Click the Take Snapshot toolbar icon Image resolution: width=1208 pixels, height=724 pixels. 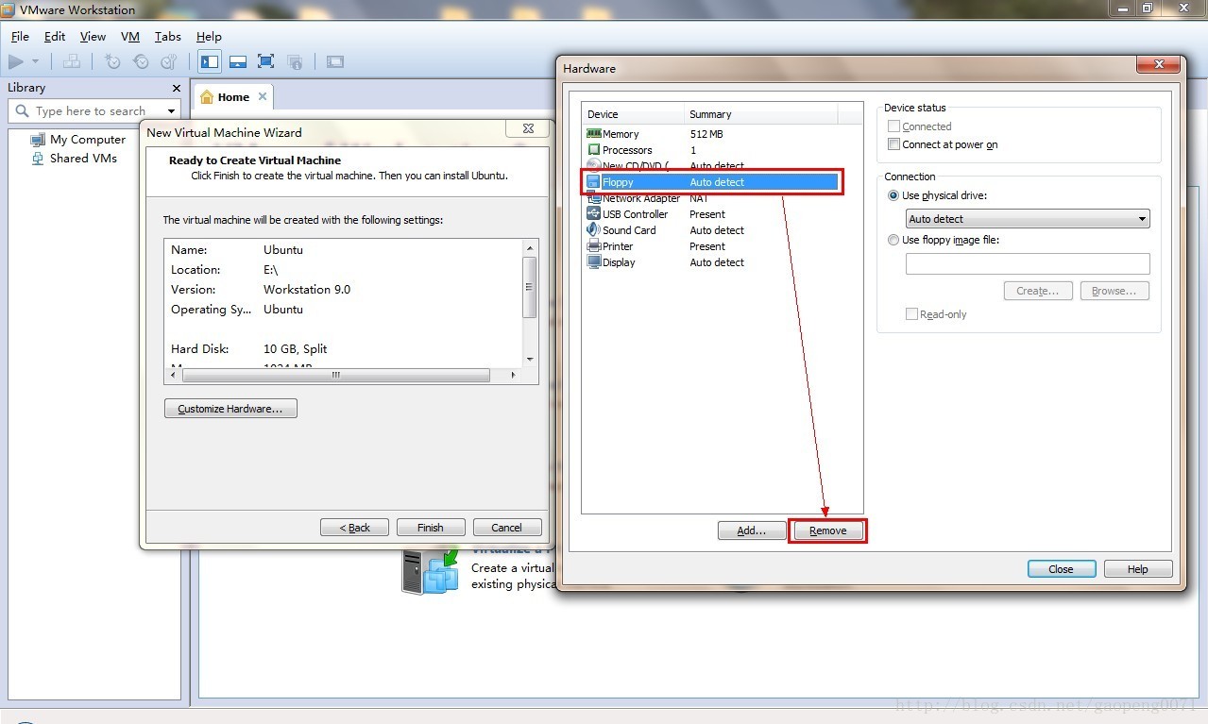coord(112,61)
